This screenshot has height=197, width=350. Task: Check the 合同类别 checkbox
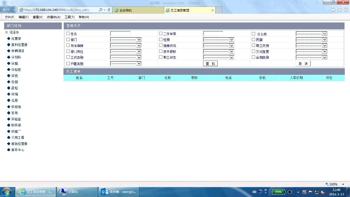coord(253,57)
